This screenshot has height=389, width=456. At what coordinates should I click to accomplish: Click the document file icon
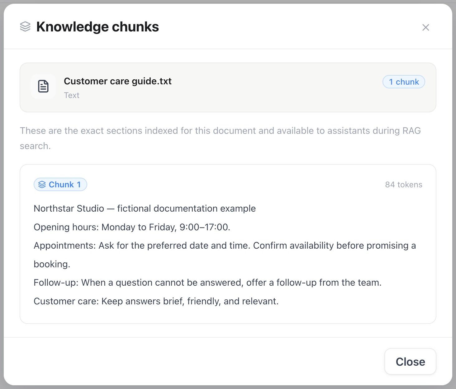(x=43, y=87)
